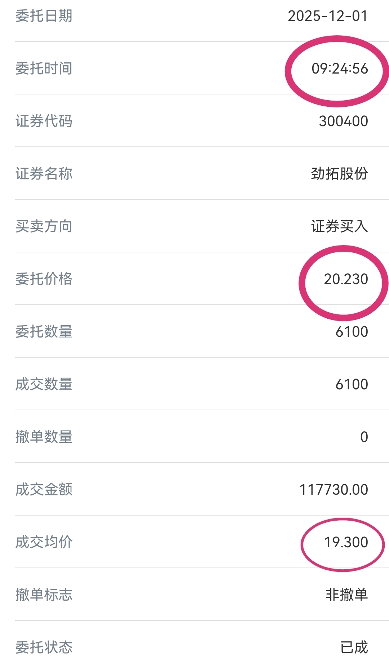The image size is (389, 667).
Task: Tap the circled time 09:24:56
Action: coord(340,69)
